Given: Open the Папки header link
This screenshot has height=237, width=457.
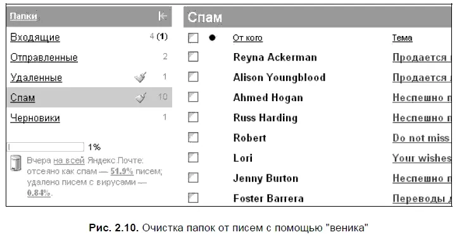Looking at the screenshot, I should coord(23,16).
